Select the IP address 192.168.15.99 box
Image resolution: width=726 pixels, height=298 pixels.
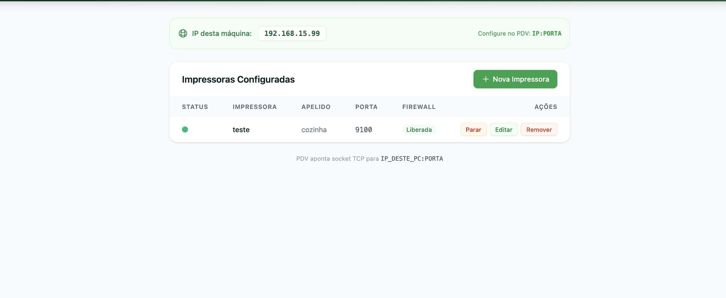point(292,33)
